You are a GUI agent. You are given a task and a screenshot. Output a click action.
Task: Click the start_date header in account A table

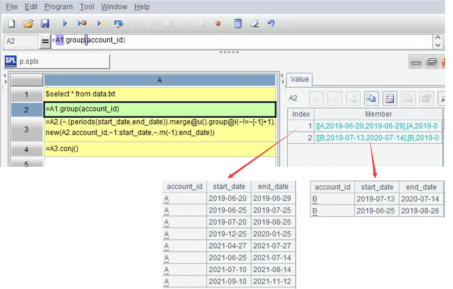click(229, 187)
